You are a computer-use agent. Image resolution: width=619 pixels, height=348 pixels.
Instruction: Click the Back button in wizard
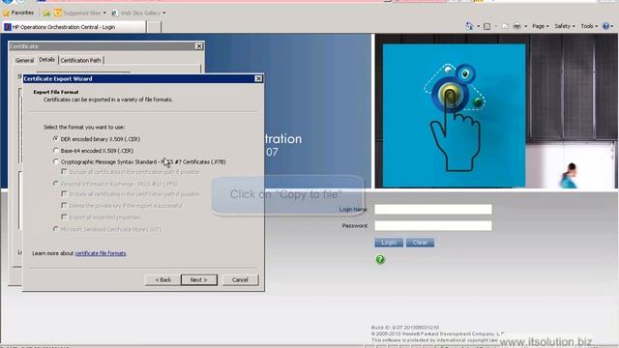162,279
